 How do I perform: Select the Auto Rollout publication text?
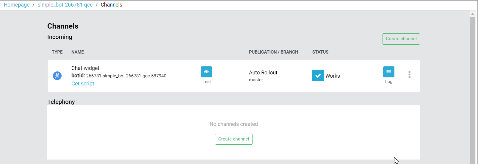point(263,73)
